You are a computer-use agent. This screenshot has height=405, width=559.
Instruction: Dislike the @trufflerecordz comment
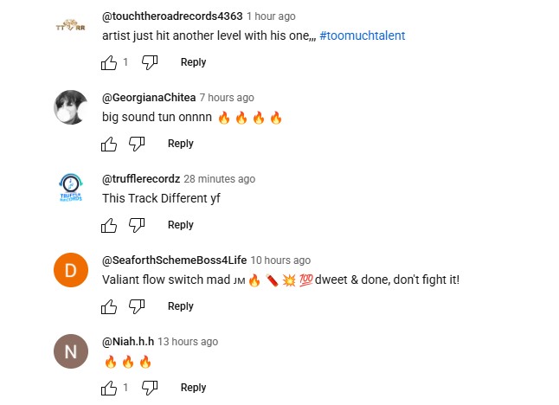137,225
